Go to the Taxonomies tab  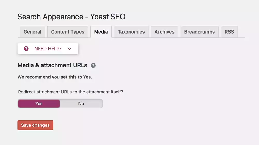pos(131,32)
